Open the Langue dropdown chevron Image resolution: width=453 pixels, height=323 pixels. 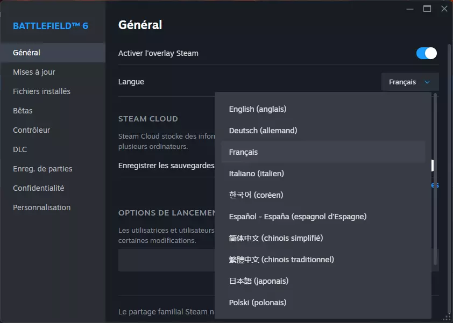427,82
